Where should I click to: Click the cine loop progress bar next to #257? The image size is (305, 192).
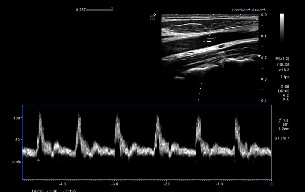tap(99, 10)
